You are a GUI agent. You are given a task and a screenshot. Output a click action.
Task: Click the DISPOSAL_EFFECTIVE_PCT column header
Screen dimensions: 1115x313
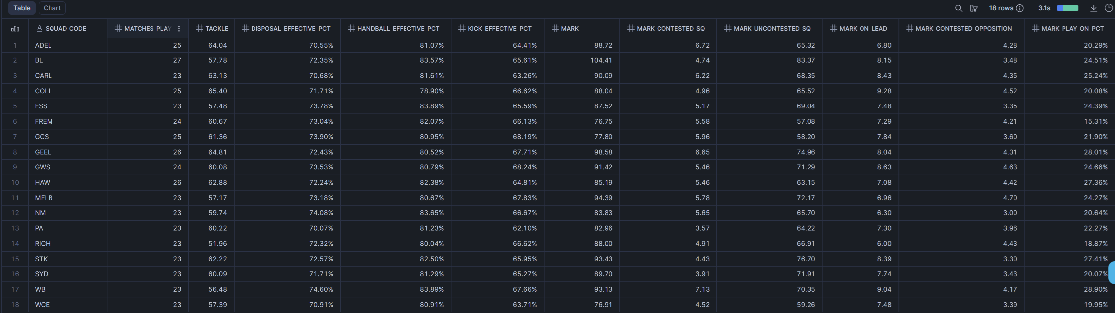(291, 29)
